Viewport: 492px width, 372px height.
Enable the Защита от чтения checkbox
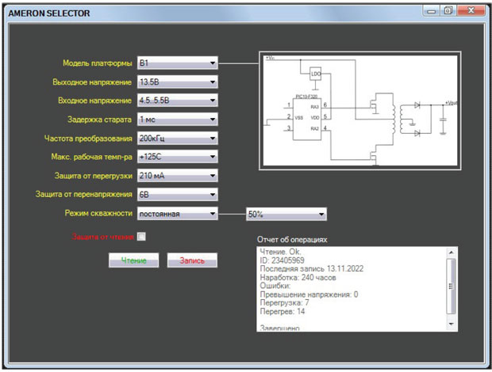click(x=141, y=237)
